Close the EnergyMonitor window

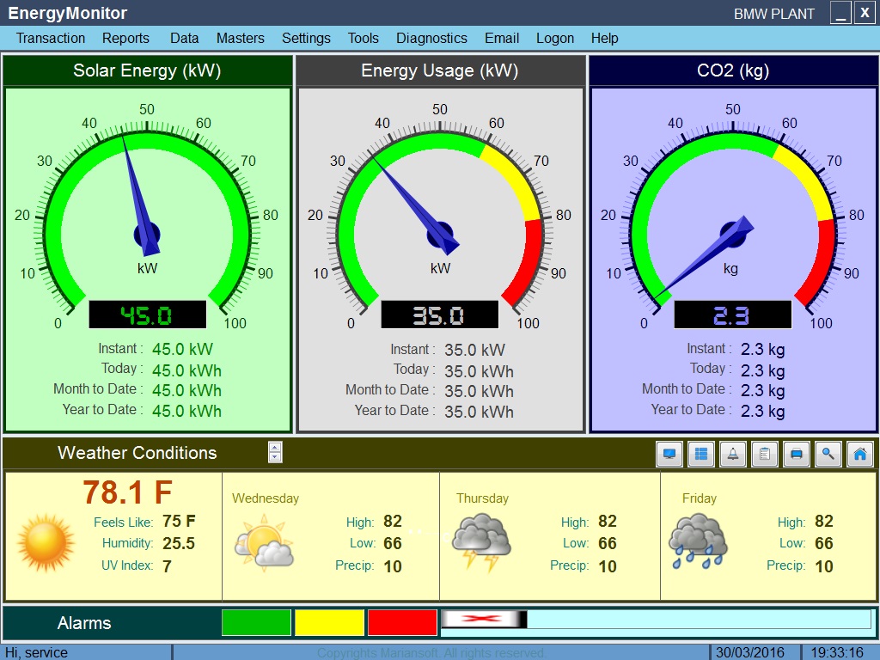coord(865,13)
